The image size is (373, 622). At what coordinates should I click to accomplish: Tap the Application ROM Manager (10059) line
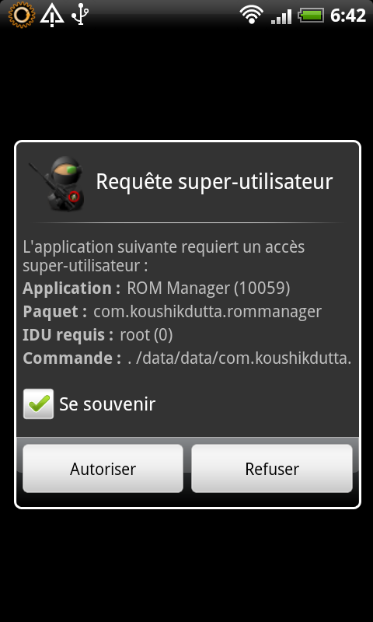click(x=156, y=288)
